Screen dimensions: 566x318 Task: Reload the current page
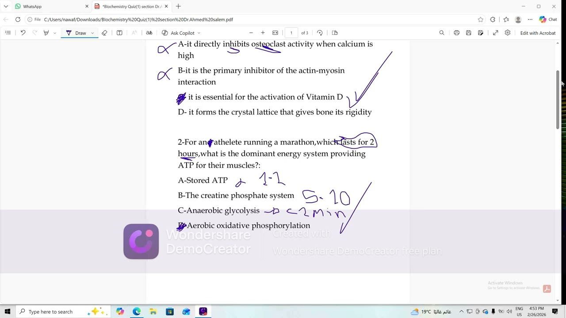(18, 19)
